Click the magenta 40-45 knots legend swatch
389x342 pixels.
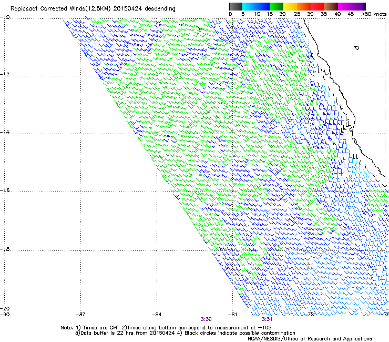point(345,6)
